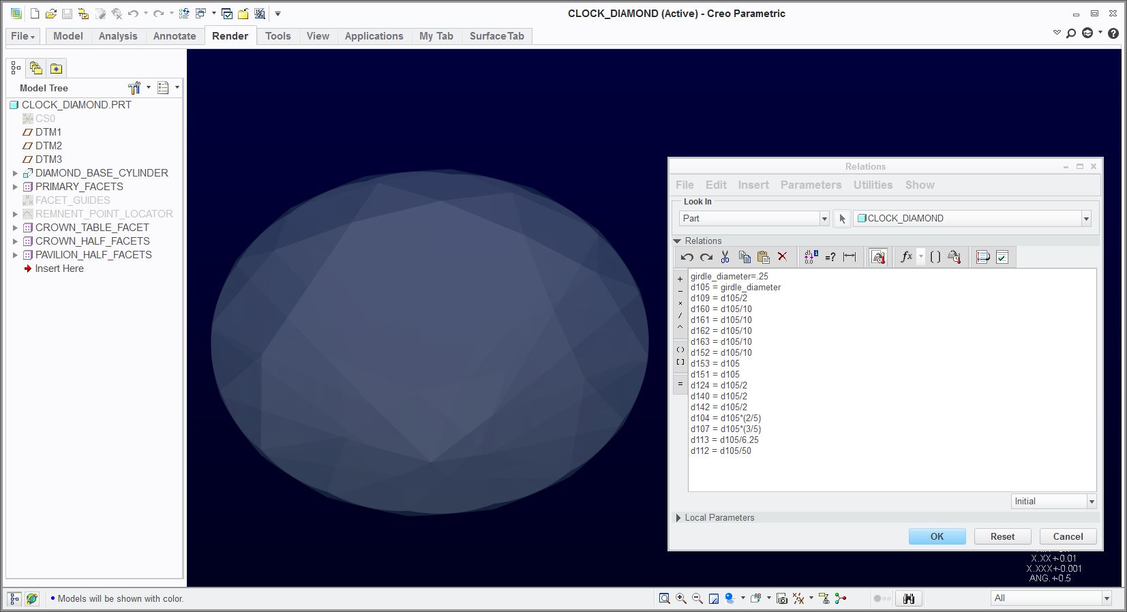
Task: Undo edit in Relations dialog toolbar
Action: coord(687,257)
